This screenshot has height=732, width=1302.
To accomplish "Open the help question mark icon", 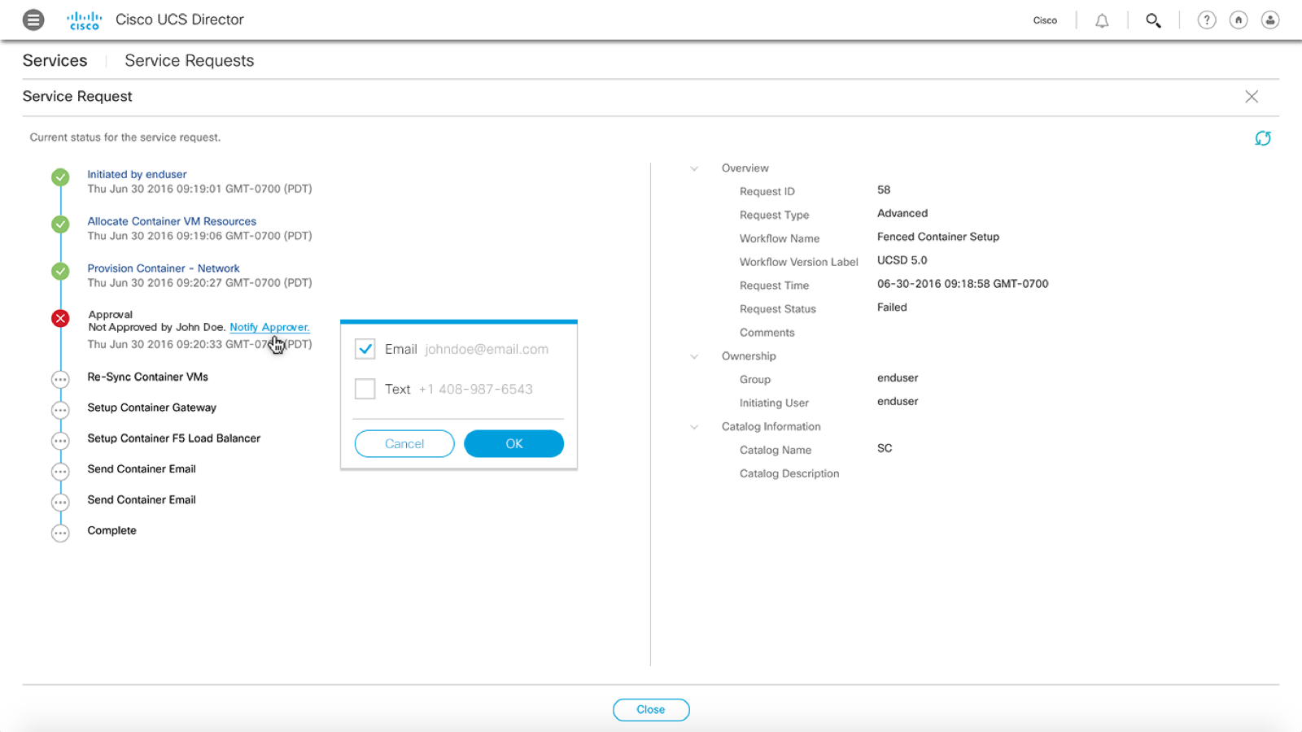I will (x=1207, y=20).
